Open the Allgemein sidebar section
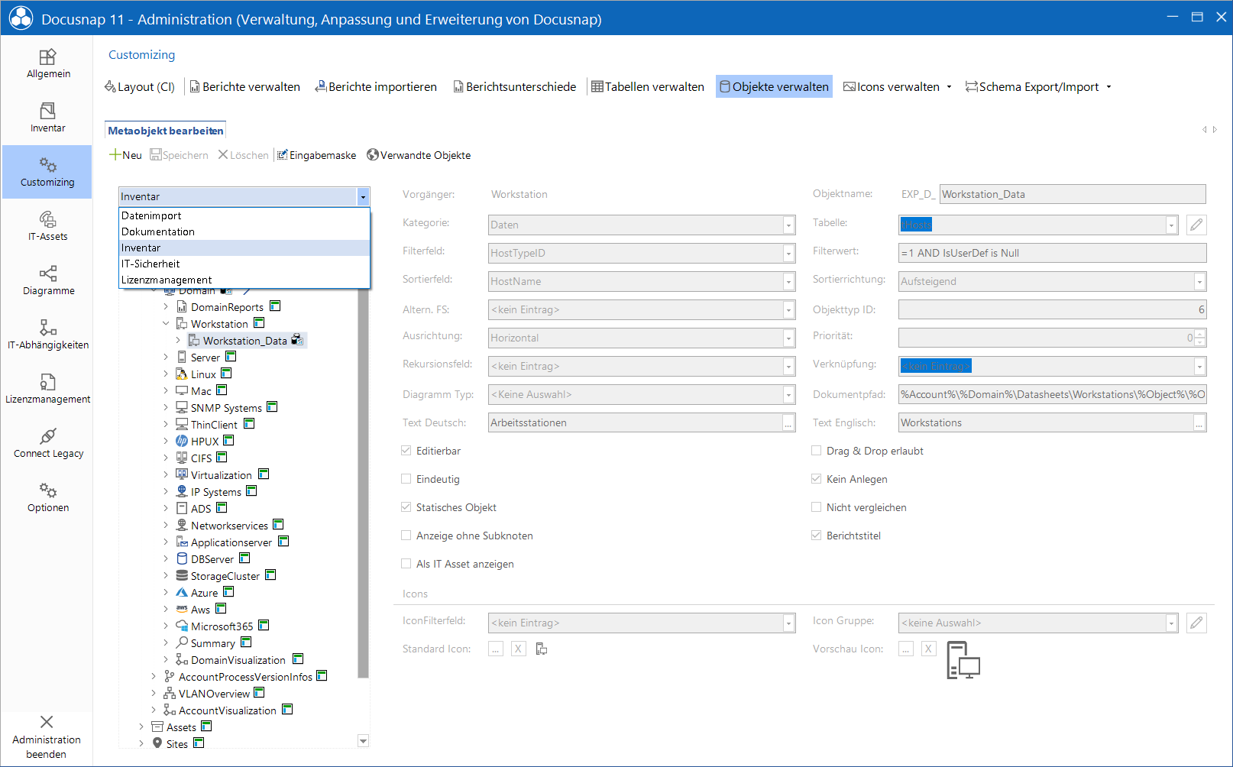Image resolution: width=1233 pixels, height=767 pixels. [x=47, y=63]
